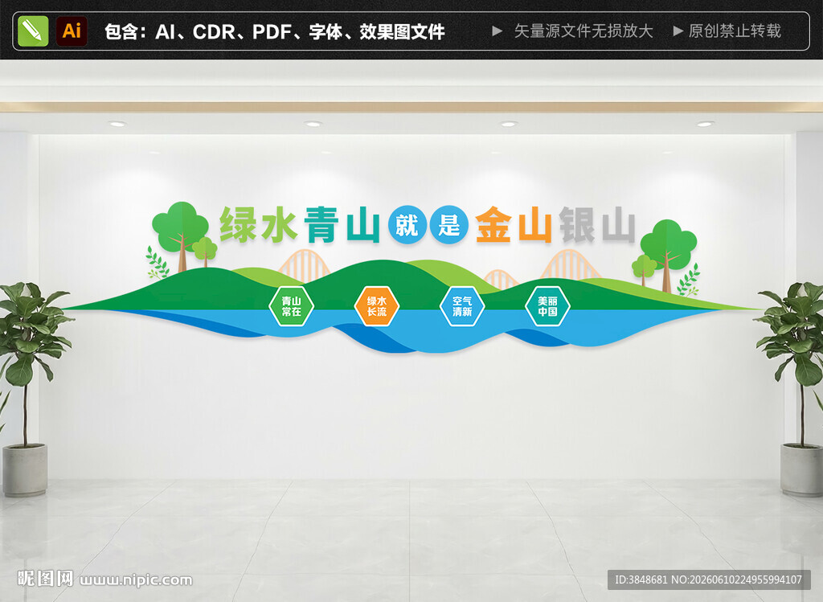Viewport: 823px width, 602px height.
Task: Click the orange 绿水长流 hexagon badge
Action: point(376,306)
